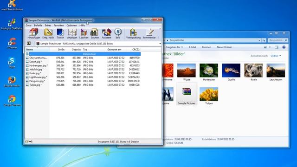
Task: Click the Testen toolbar icon
Action: tap(60, 34)
